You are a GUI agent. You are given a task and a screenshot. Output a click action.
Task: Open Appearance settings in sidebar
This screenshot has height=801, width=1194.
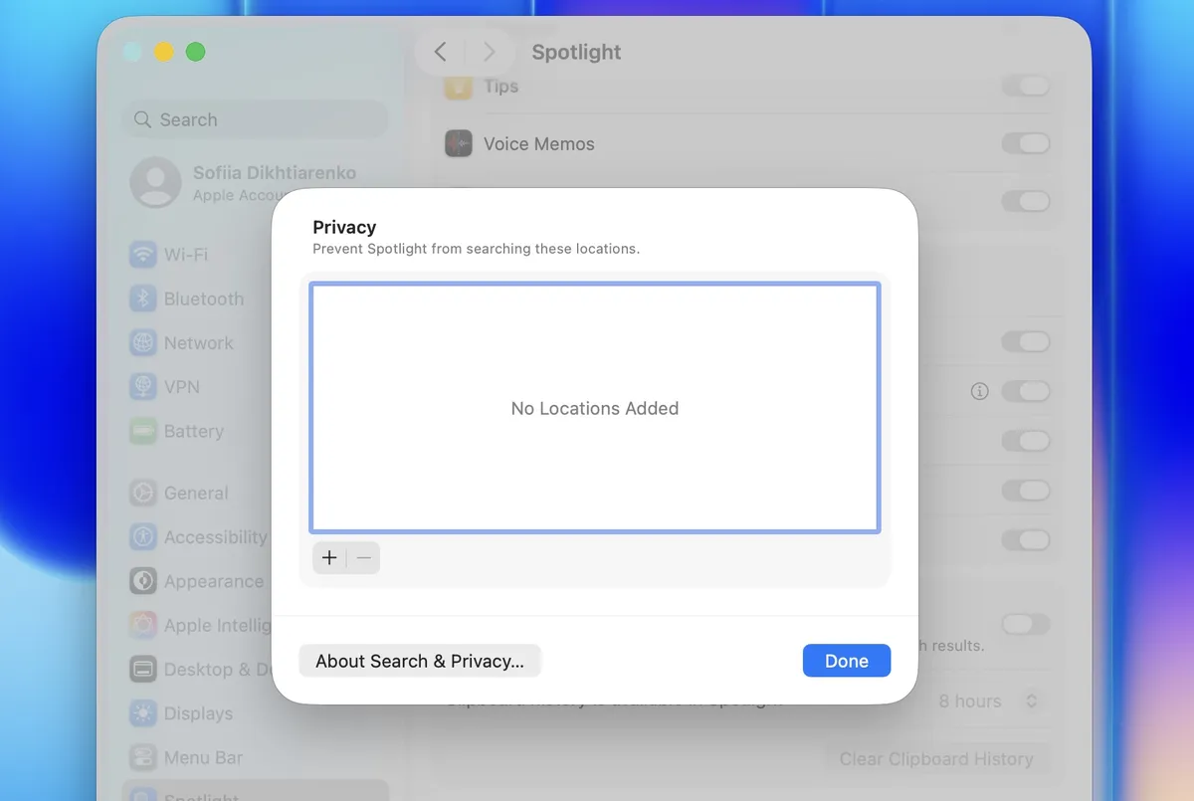[x=199, y=581]
